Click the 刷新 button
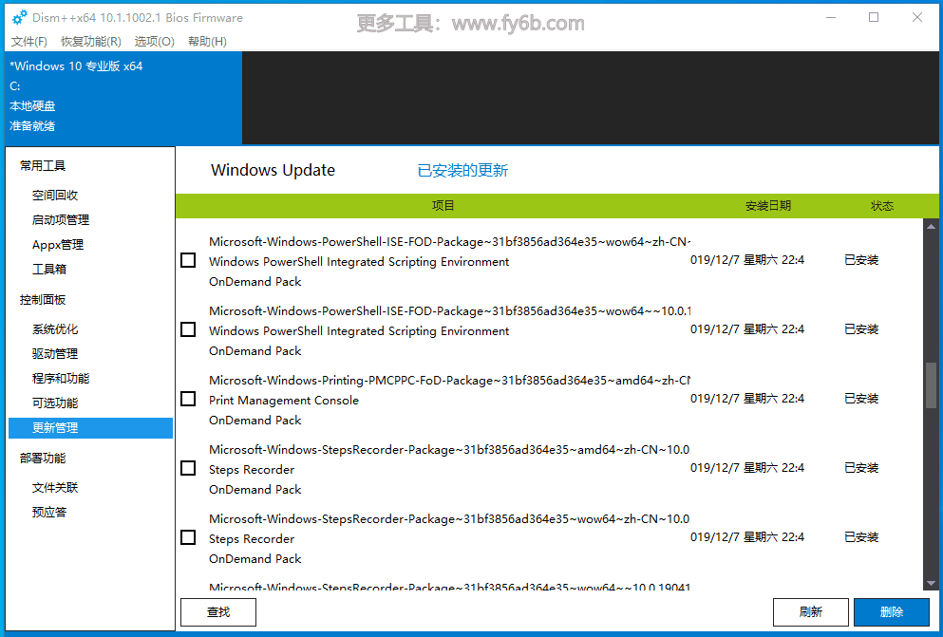The width and height of the screenshot is (943, 637). click(x=811, y=611)
